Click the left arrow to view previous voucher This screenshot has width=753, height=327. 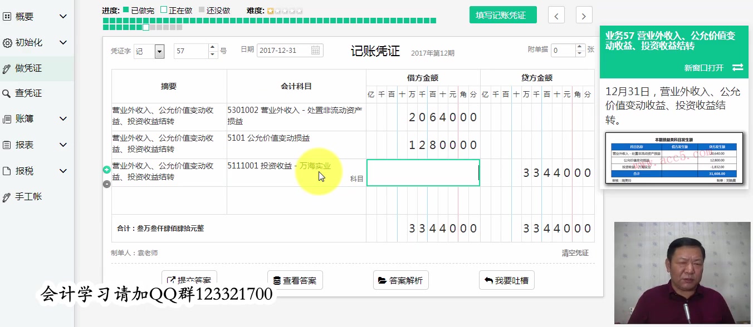pyautogui.click(x=556, y=15)
